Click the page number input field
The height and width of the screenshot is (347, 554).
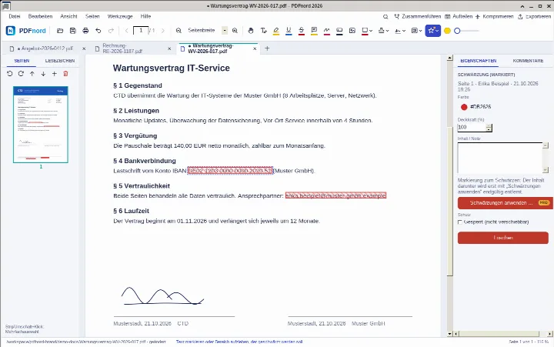(x=141, y=31)
